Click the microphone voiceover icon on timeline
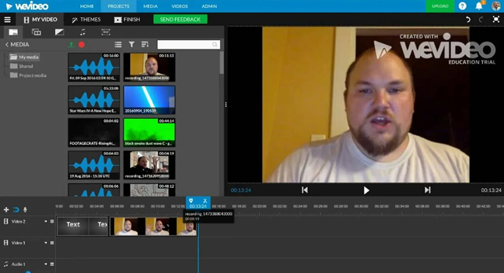 [x=25, y=209]
